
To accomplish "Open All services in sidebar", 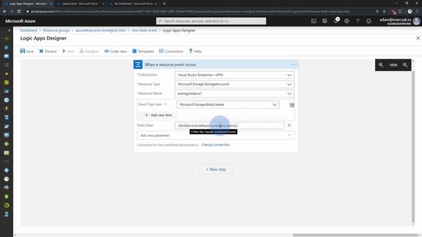I will [x=7, y=65].
